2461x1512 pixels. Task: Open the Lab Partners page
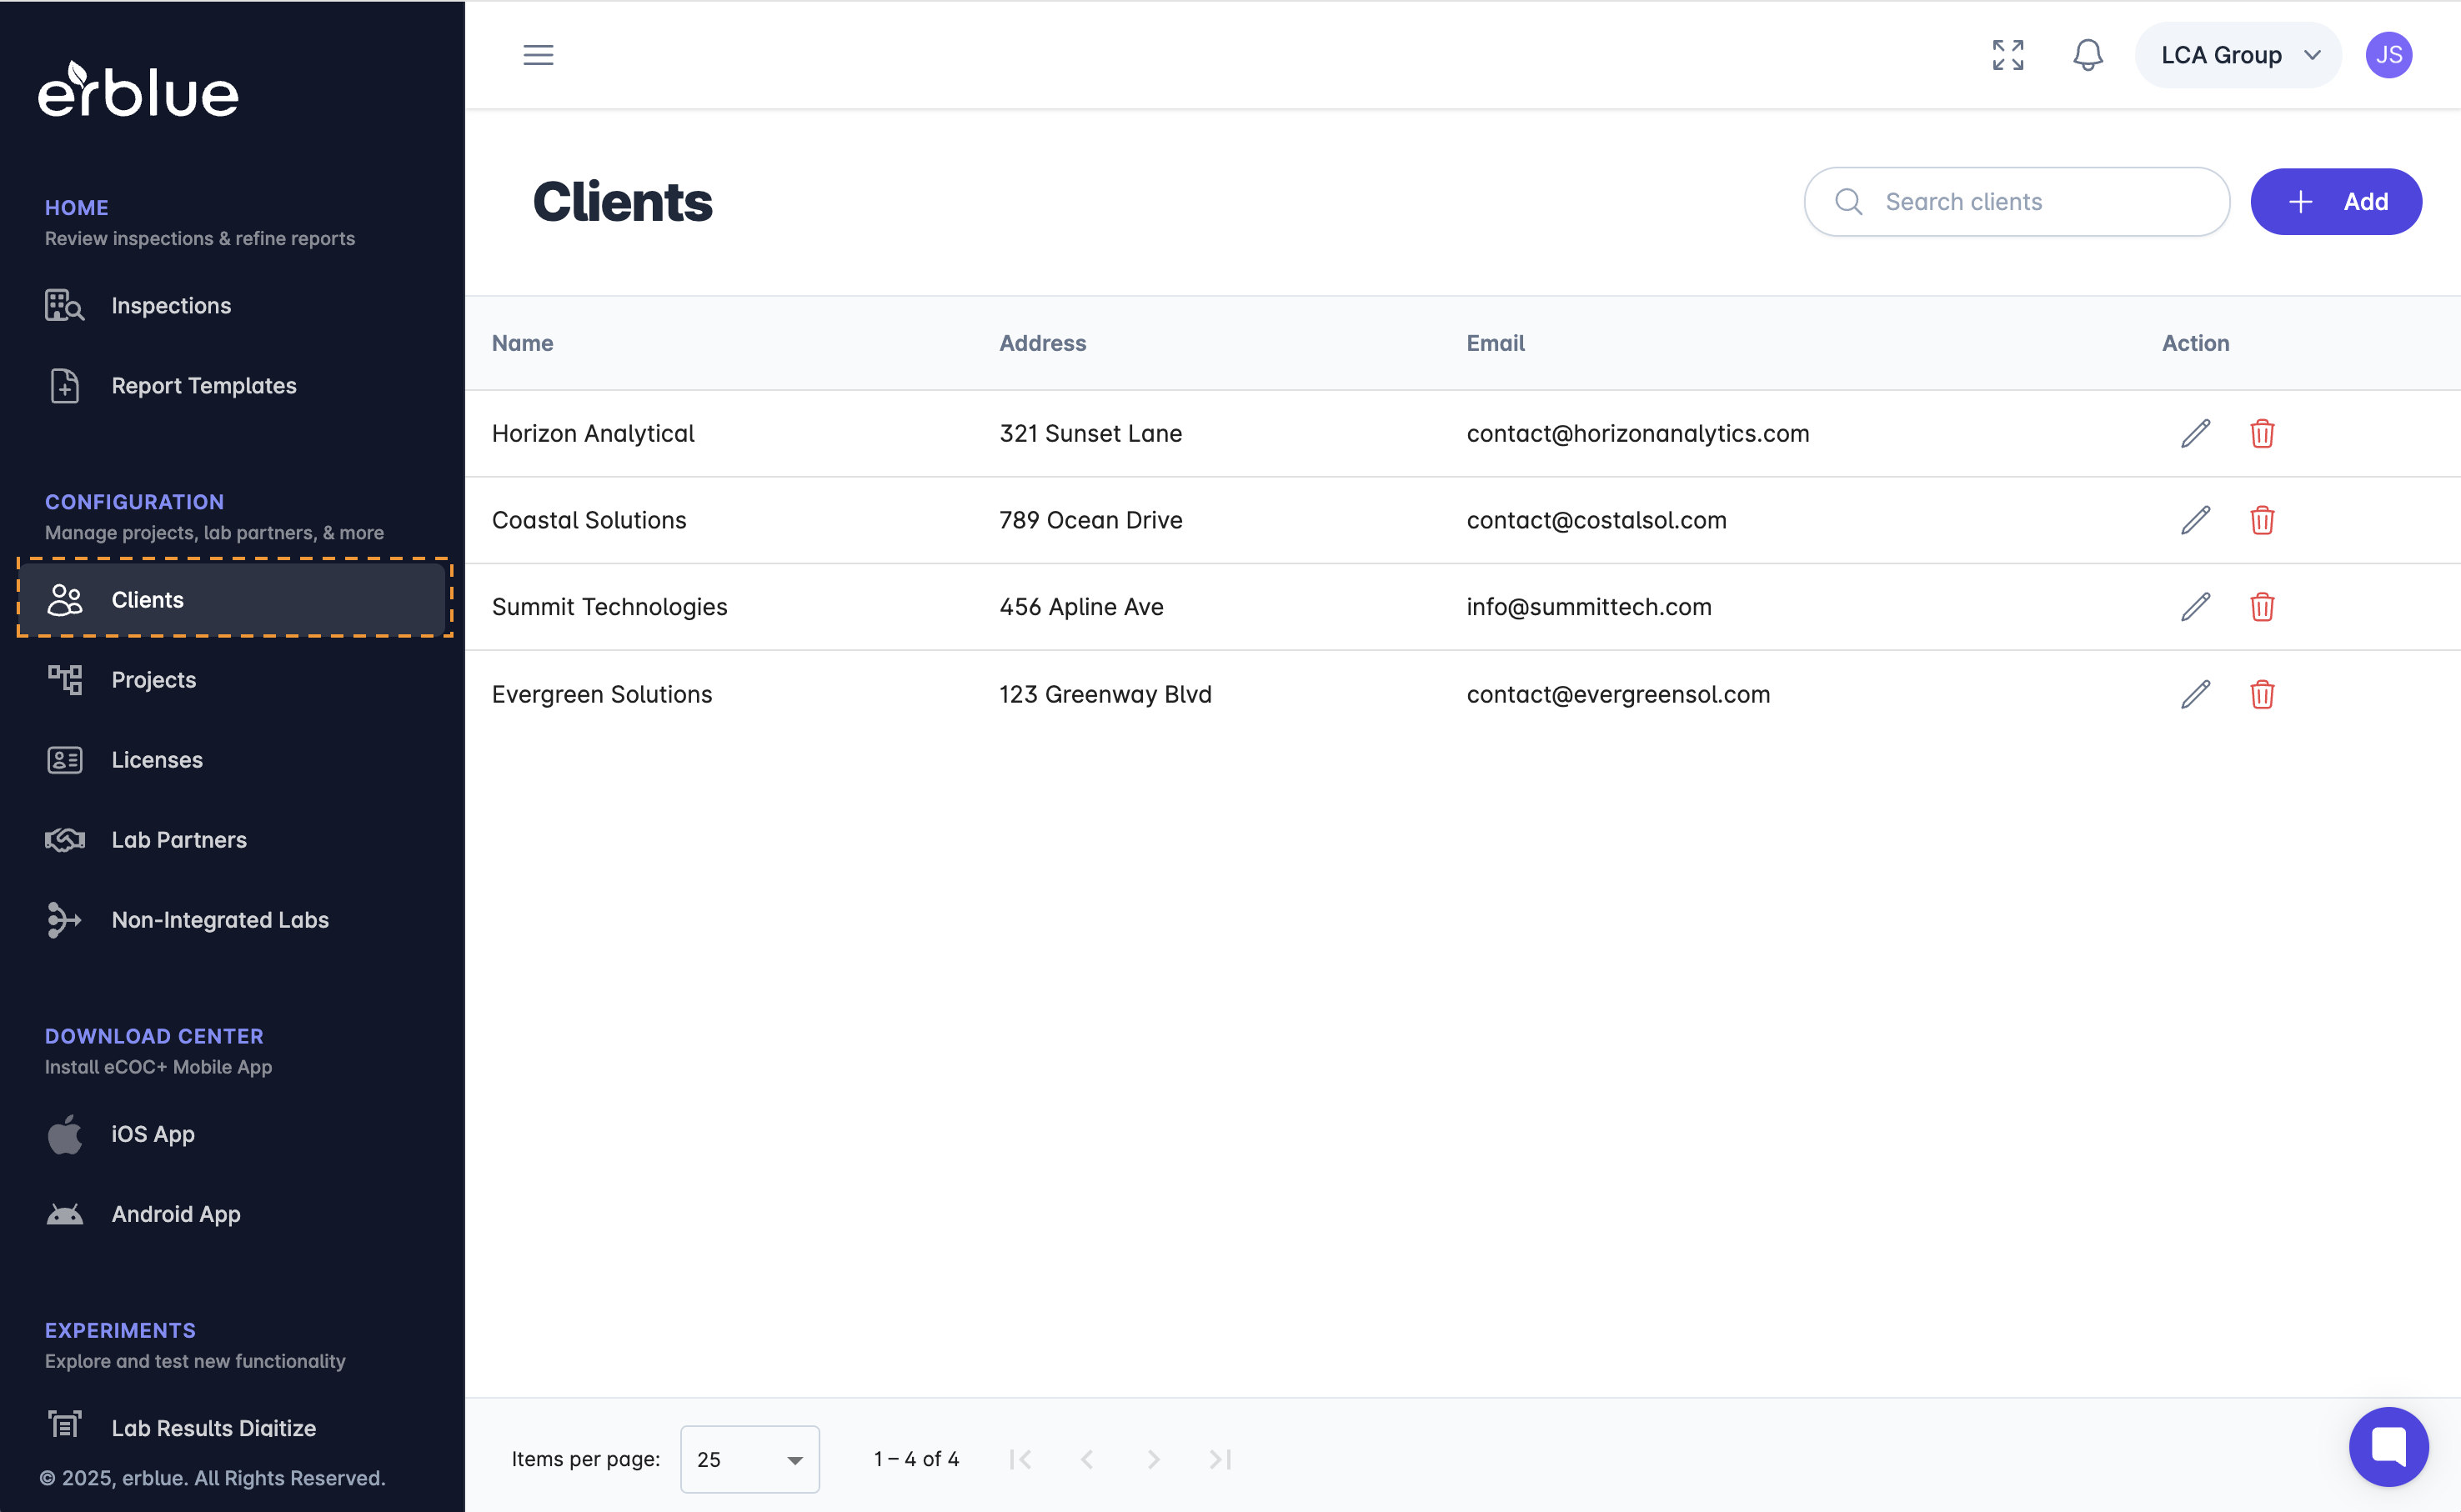coord(179,840)
